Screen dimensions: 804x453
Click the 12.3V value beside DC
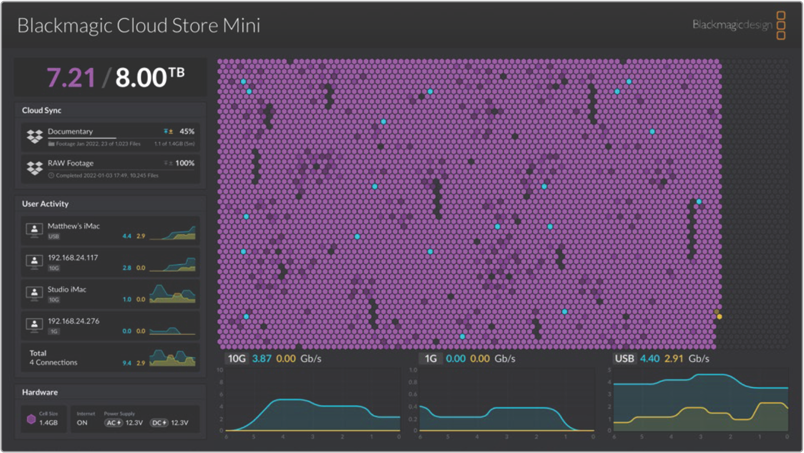(179, 423)
